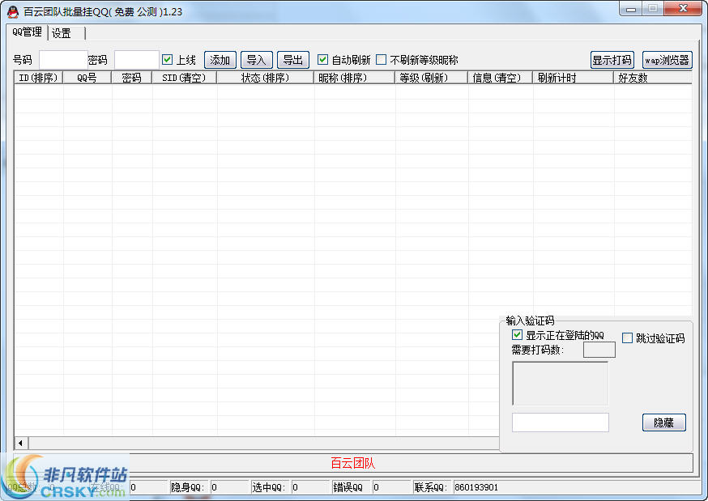Image resolution: width=708 pixels, height=501 pixels.
Task: Click the 联系QQ number 860193901
Action: point(476,487)
